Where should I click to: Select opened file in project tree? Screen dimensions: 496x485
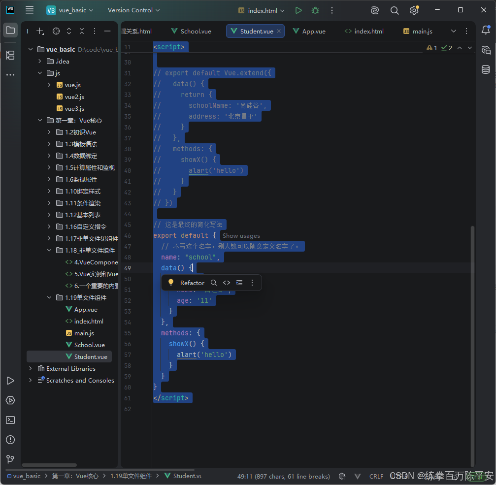coord(56,31)
